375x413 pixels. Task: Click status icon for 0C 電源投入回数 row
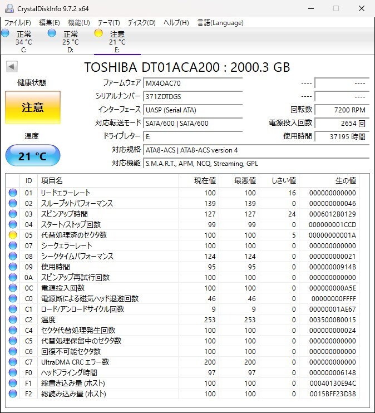click(13, 288)
